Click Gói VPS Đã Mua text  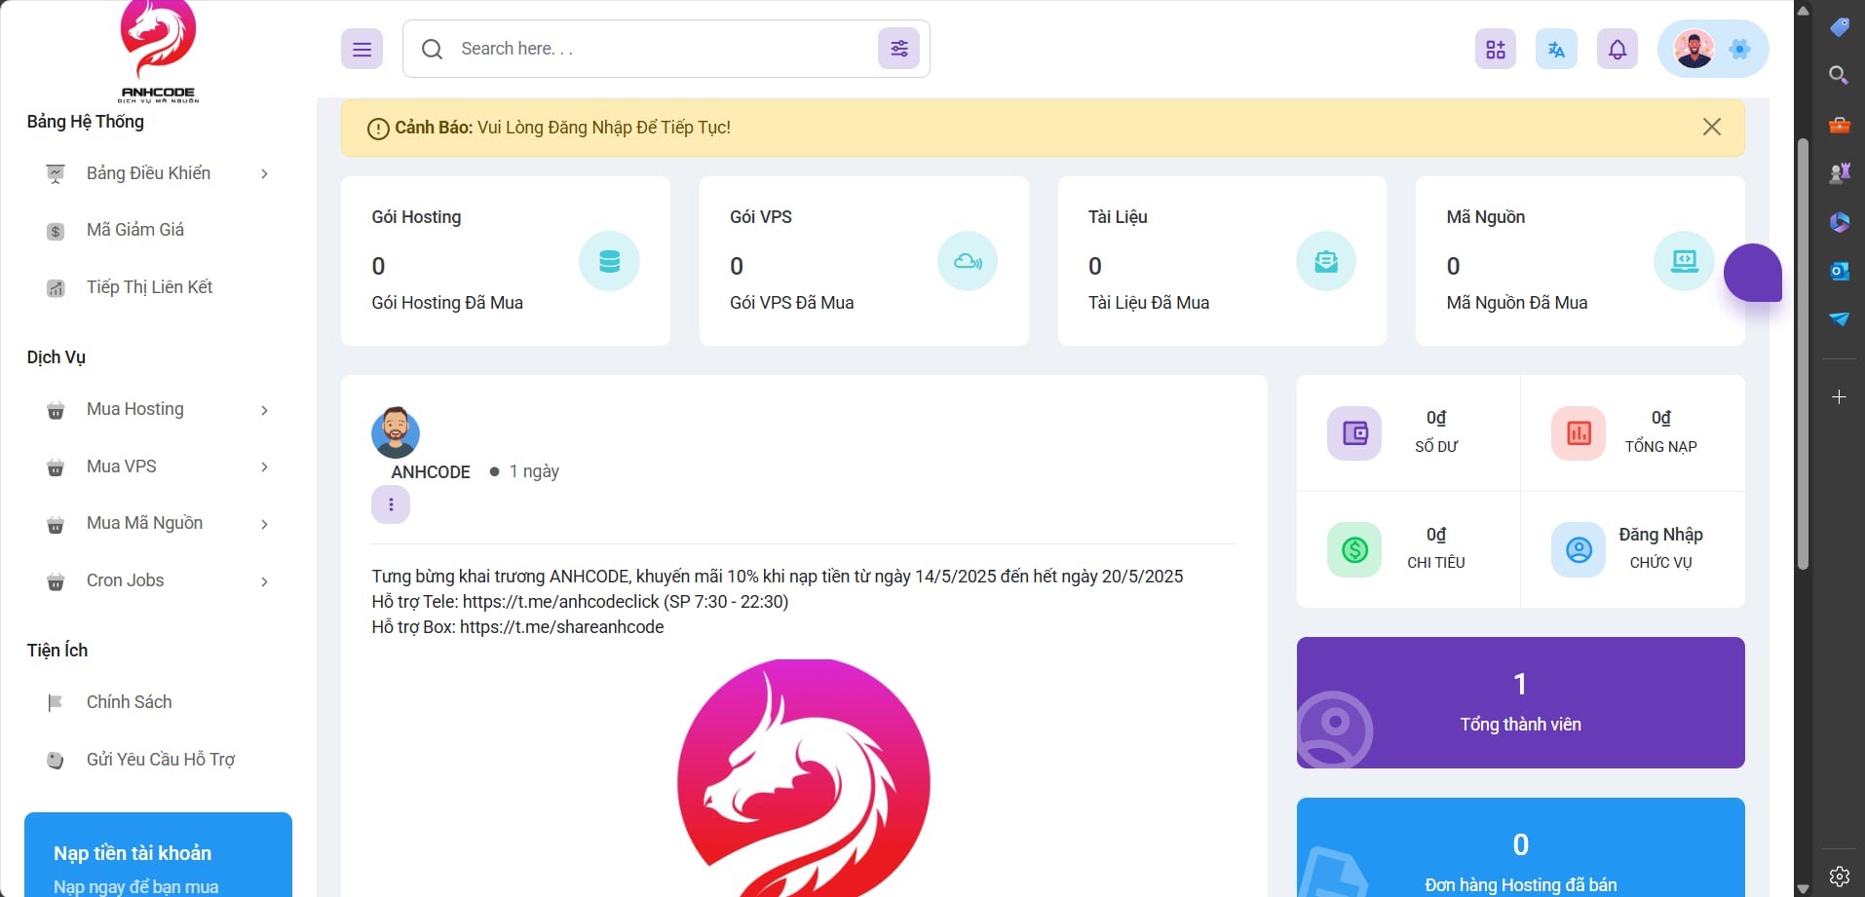point(791,303)
